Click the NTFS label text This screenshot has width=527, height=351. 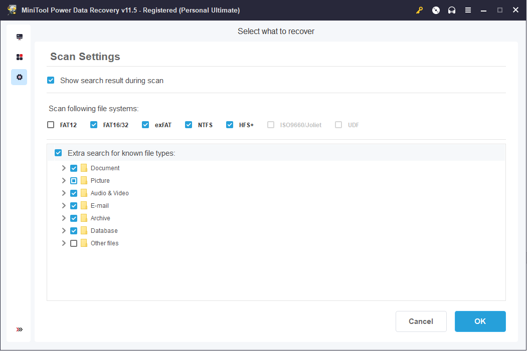pyautogui.click(x=205, y=125)
